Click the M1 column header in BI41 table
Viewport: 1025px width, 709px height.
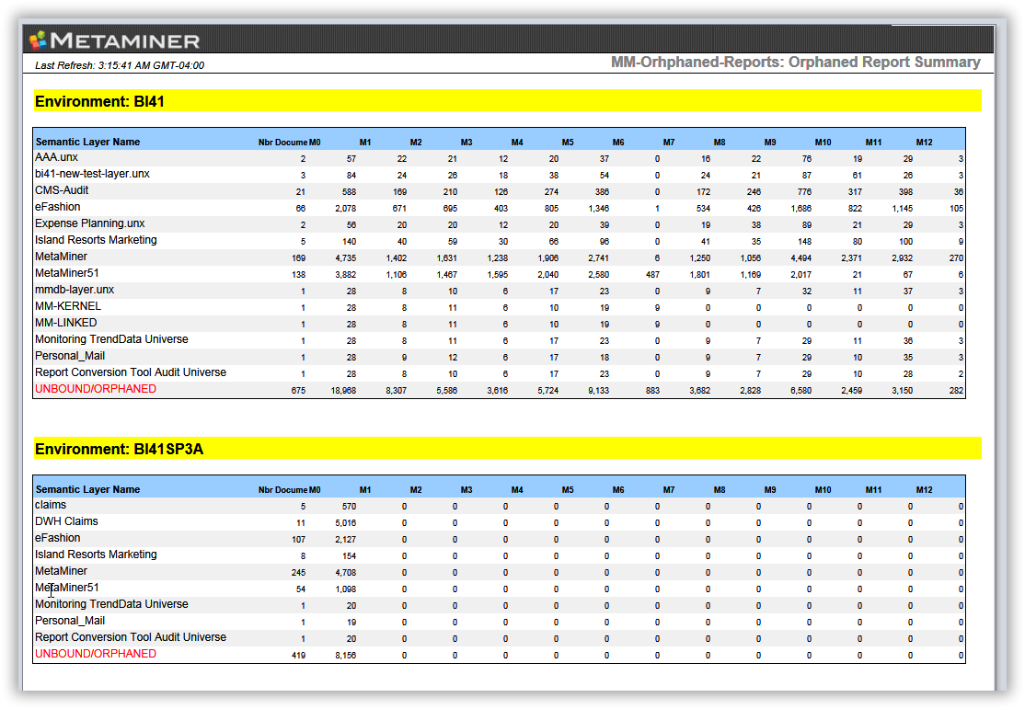(x=364, y=143)
